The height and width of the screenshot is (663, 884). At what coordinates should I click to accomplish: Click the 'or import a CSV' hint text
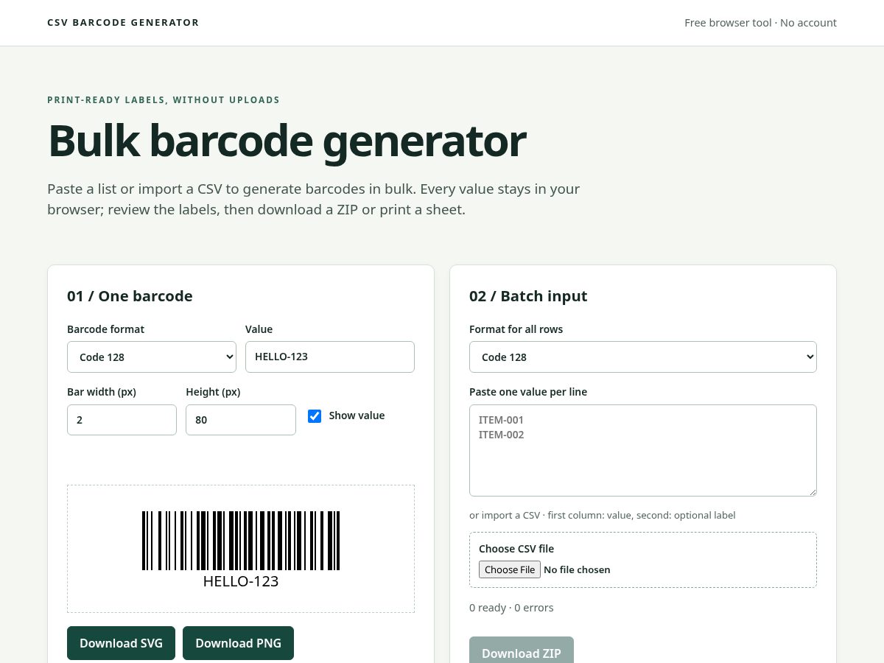[x=602, y=515]
